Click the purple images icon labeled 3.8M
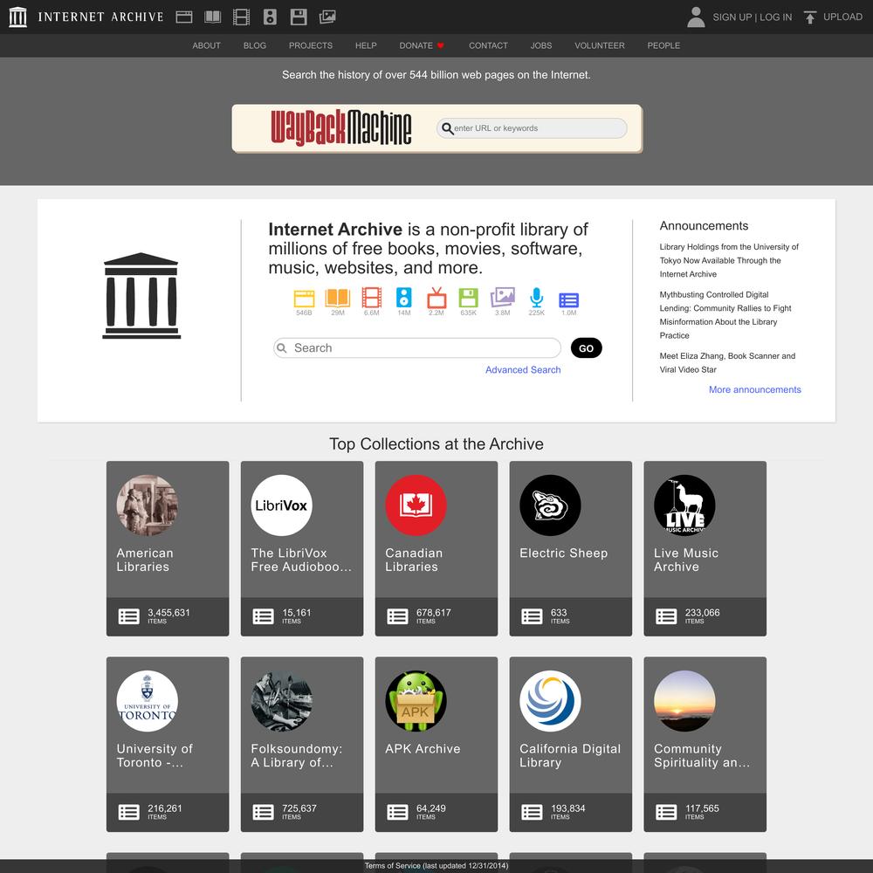Viewport: 873px width, 873px height. tap(502, 298)
